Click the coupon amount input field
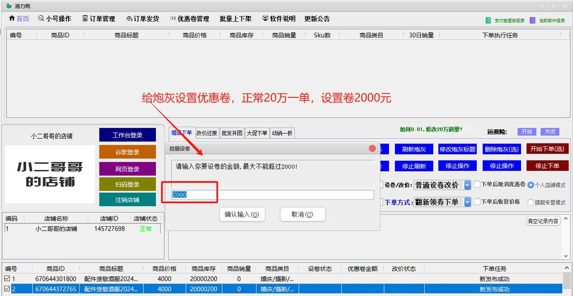 [273, 195]
